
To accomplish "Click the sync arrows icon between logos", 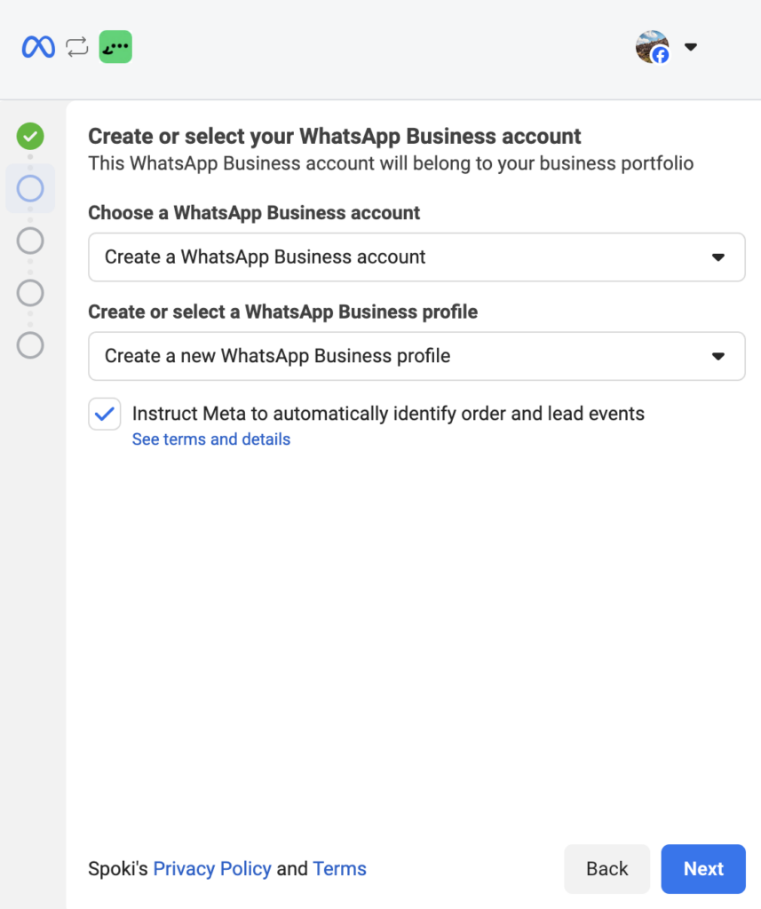I will [x=77, y=47].
